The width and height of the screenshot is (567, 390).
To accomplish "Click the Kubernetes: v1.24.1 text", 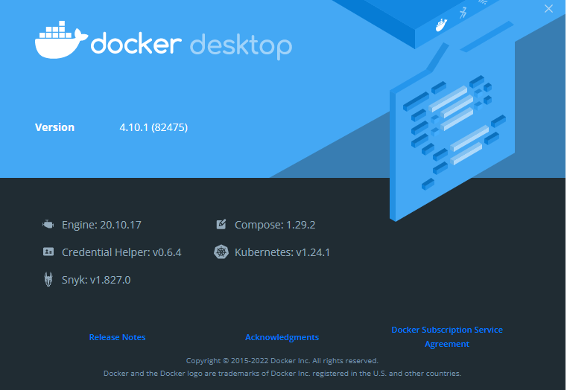I will tap(282, 252).
